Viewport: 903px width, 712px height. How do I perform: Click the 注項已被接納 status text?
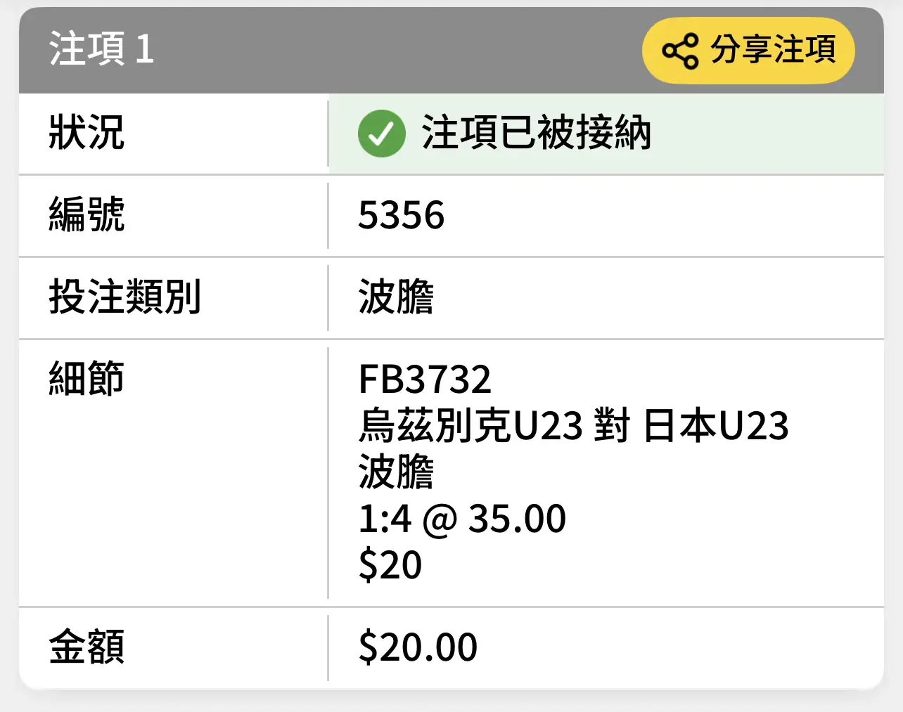(x=536, y=133)
